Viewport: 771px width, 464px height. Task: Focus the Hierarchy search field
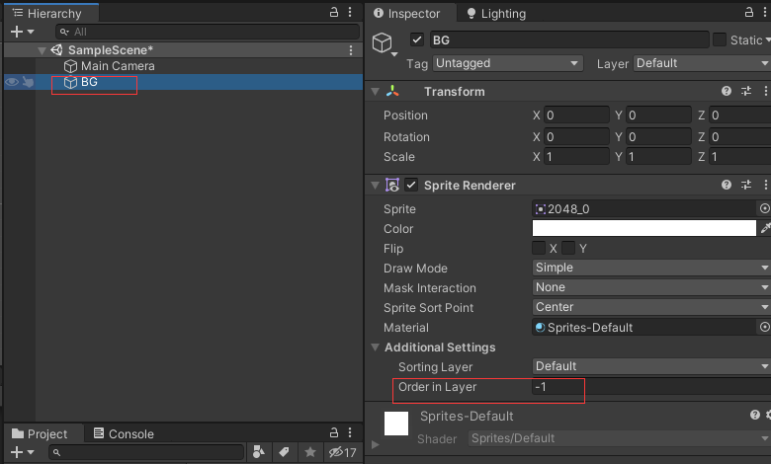[x=208, y=32]
